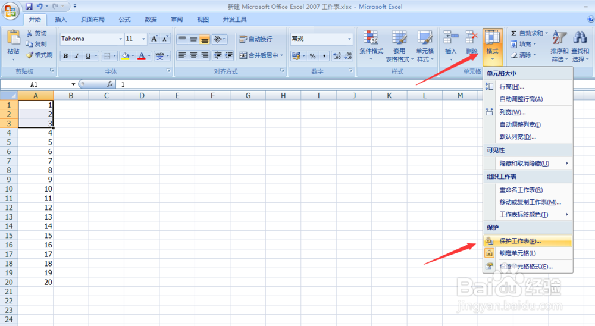Click the 格式 Format button
595x326 pixels.
click(493, 46)
